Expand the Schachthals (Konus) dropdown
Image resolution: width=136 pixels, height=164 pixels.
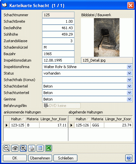click(130, 80)
